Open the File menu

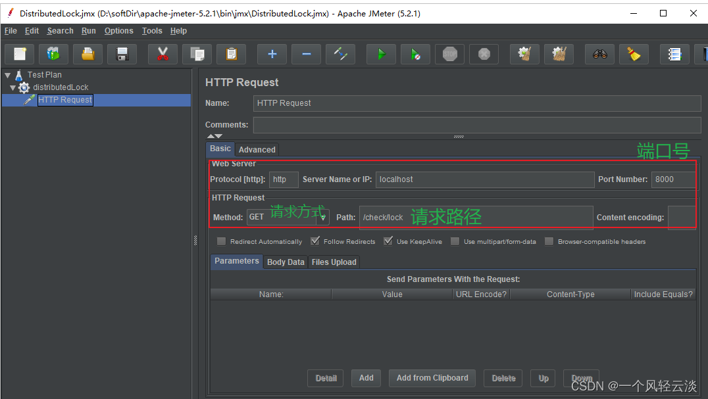(x=11, y=31)
